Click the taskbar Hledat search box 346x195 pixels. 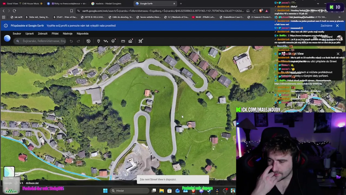tap(130, 191)
